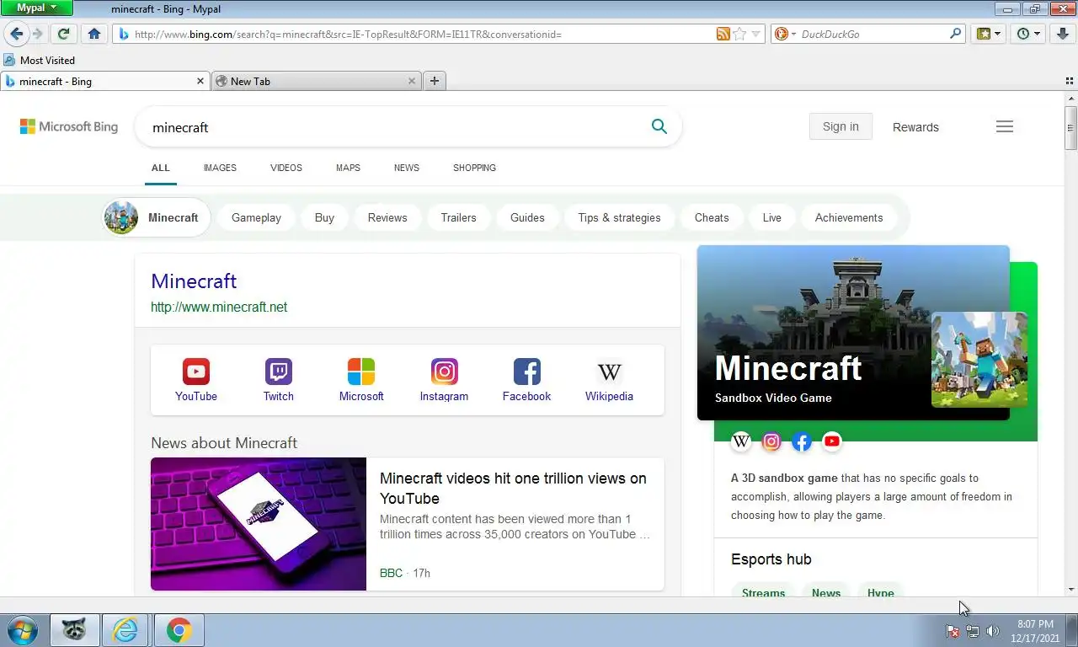Select the SHOPPING results tab
The image size is (1078, 647).
click(474, 168)
